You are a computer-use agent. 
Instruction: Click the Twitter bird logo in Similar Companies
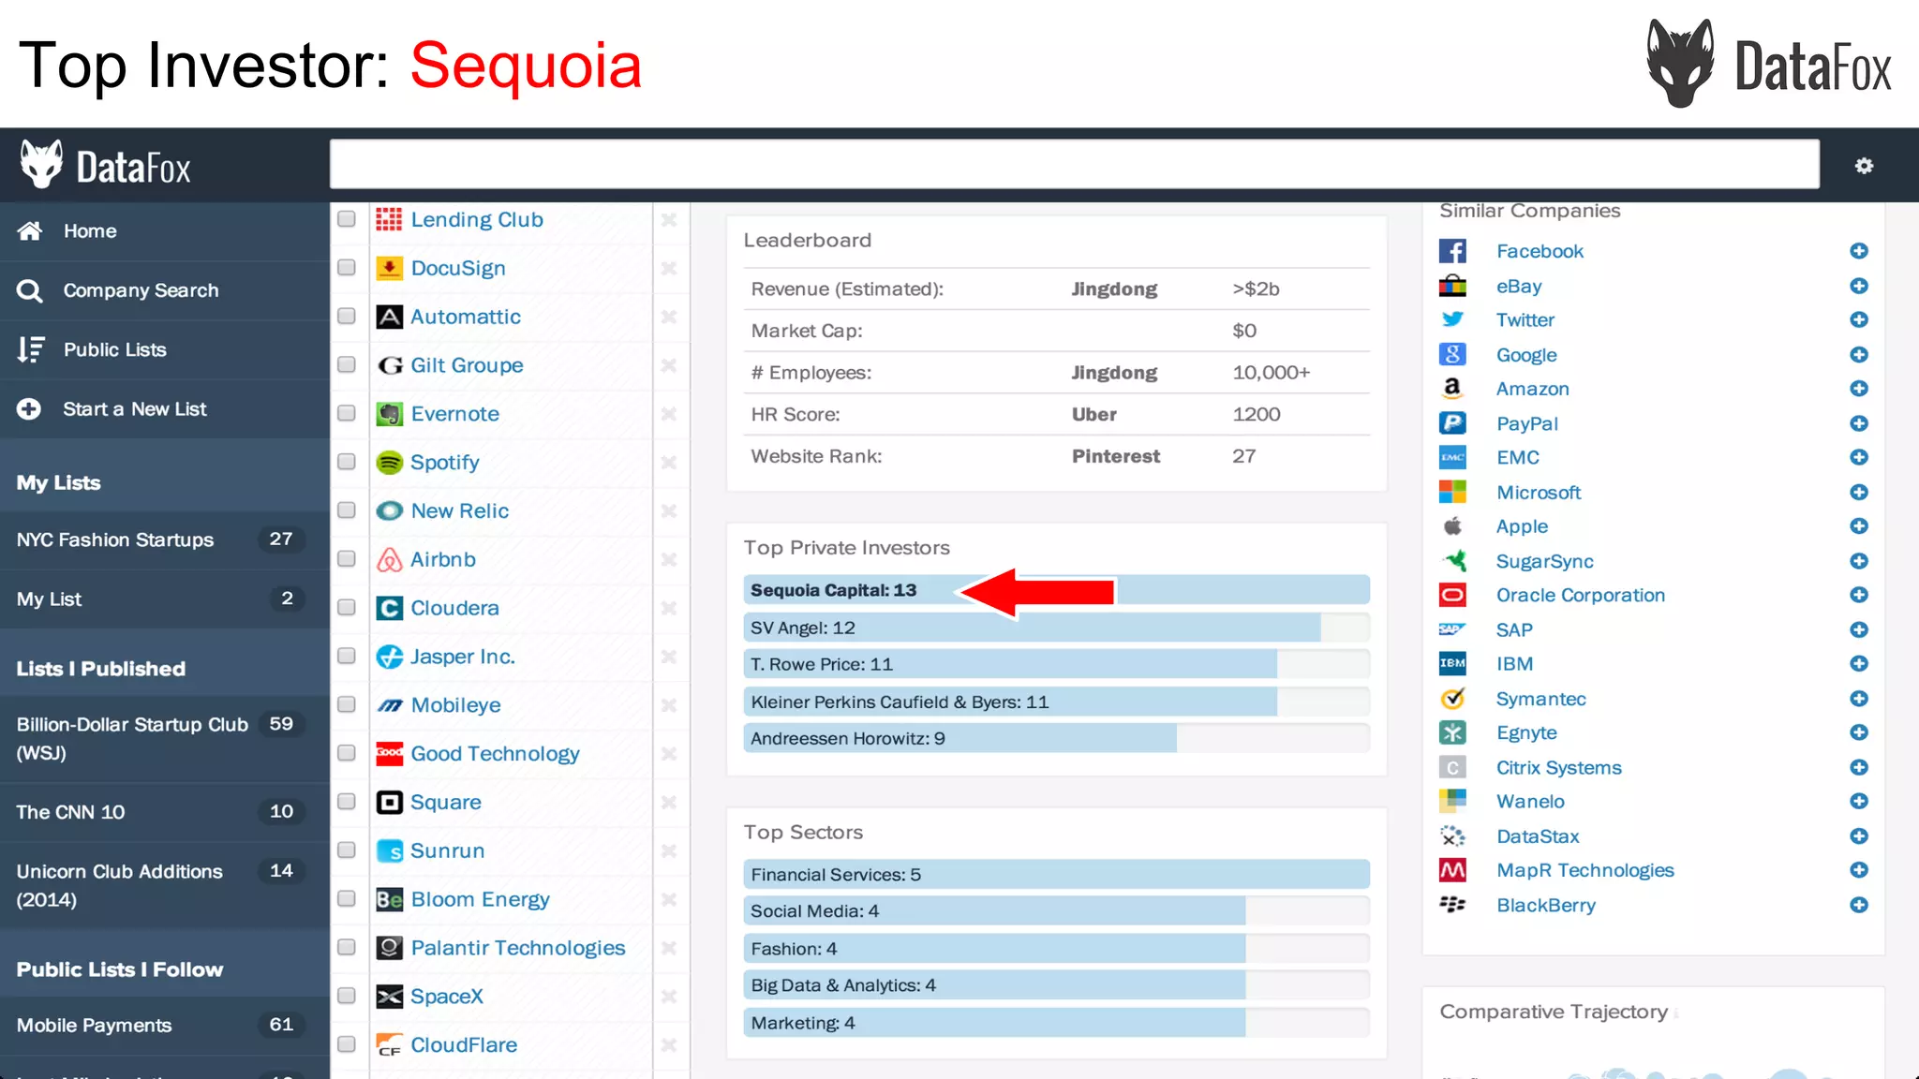1452,319
